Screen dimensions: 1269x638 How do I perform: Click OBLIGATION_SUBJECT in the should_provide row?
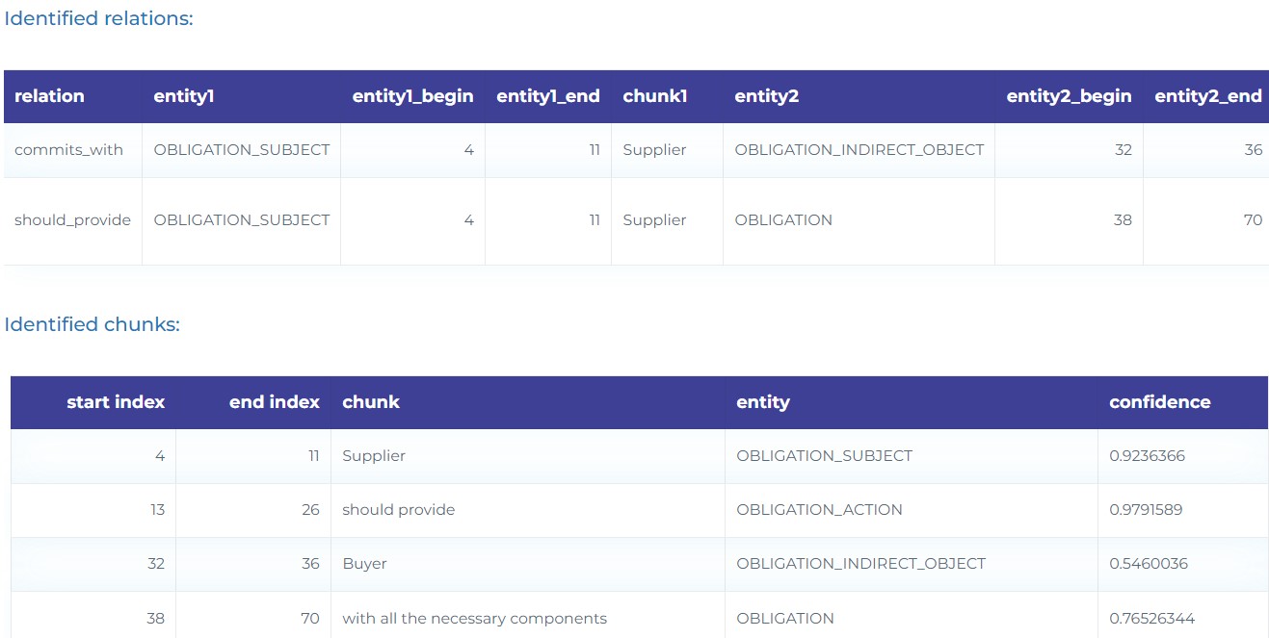tap(242, 220)
